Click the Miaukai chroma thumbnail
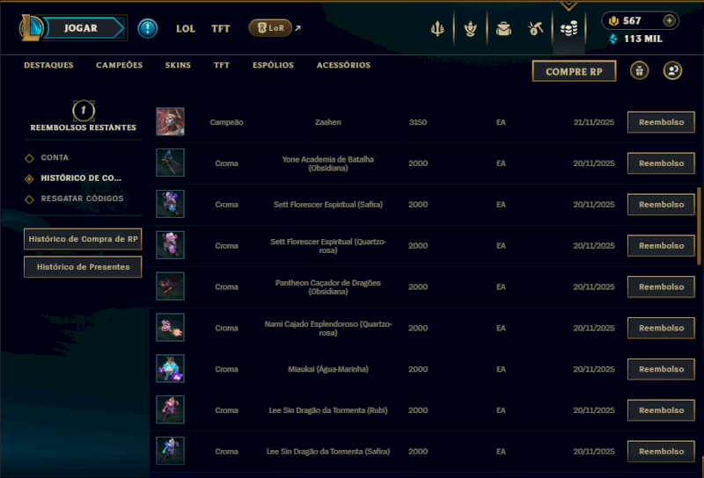 click(170, 368)
